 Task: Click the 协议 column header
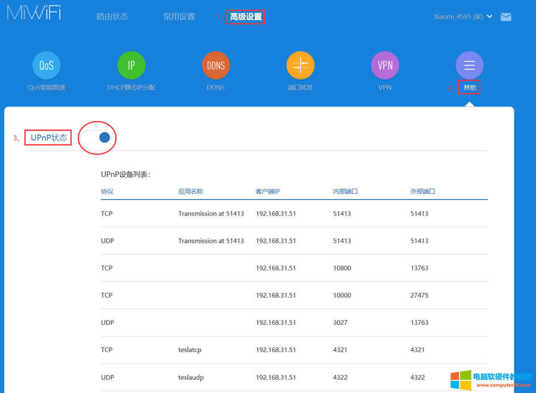(107, 191)
